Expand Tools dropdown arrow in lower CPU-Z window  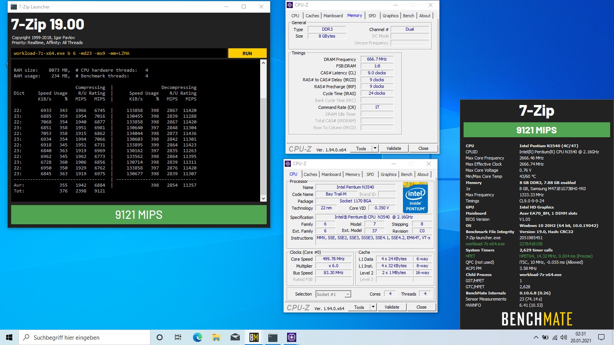tap(373, 307)
